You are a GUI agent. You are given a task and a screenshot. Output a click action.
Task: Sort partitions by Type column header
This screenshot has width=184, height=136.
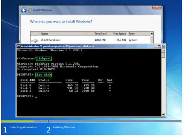tap(139, 34)
